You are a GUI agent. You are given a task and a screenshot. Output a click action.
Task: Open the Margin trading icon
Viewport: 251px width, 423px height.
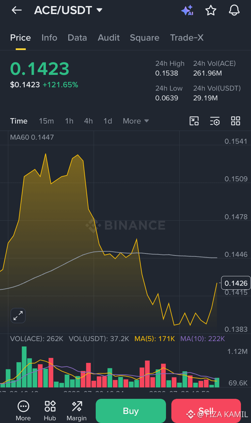point(77,411)
